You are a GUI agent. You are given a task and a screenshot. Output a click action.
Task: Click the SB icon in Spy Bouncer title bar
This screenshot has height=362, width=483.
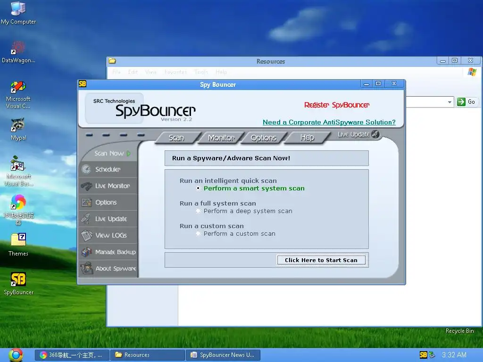[x=83, y=84]
